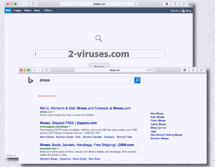
Task: Click related search 'Shoe Carnival'
Action: tap(158, 128)
